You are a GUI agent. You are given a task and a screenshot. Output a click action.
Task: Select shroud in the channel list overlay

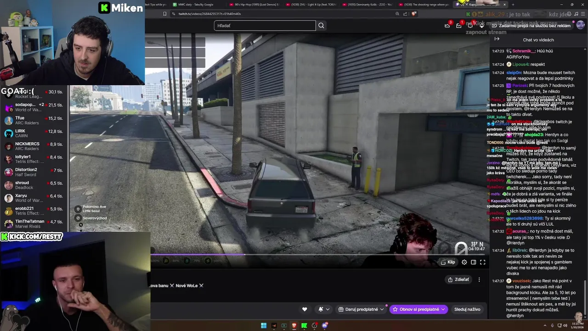pyautogui.click(x=34, y=185)
